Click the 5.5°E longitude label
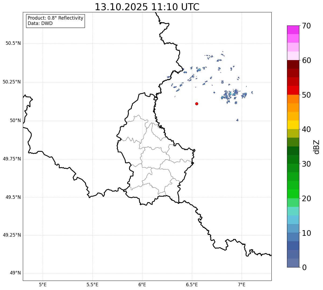Viewport: 323px width, 290px height. (92, 285)
